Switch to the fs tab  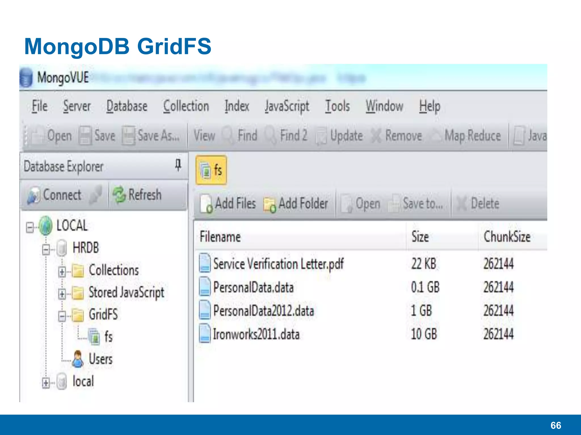coord(211,170)
